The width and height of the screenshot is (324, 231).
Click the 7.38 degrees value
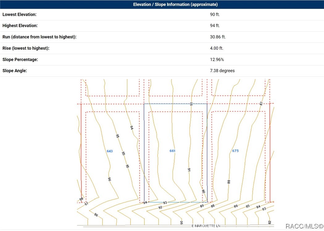(222, 71)
